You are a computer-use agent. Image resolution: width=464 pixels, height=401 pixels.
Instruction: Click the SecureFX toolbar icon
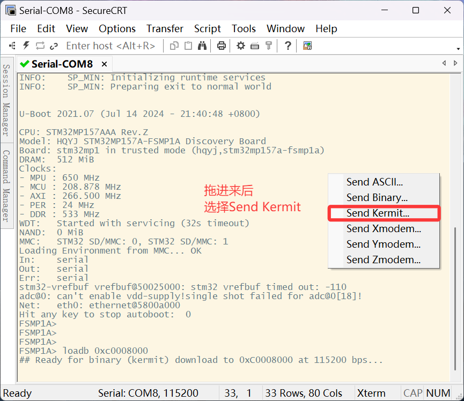pos(307,46)
